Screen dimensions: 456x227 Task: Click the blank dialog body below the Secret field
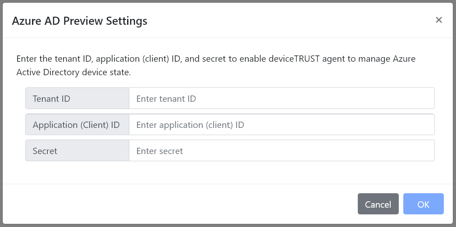[x=225, y=173]
